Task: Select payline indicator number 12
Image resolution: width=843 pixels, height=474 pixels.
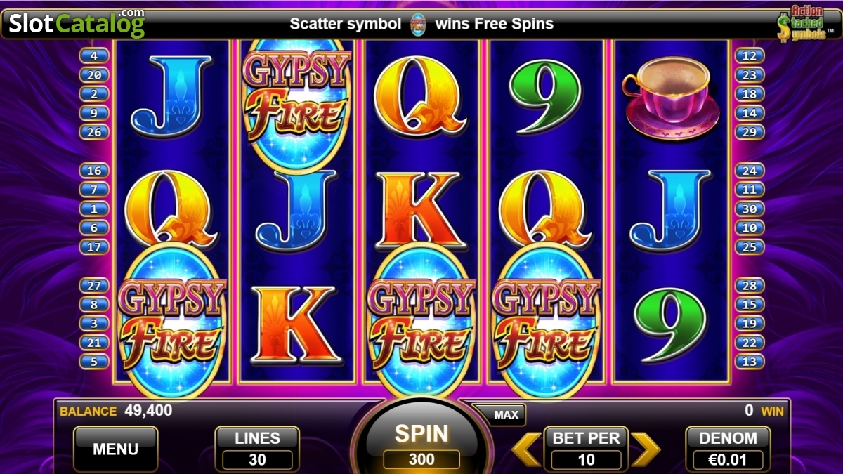Action: [749, 55]
